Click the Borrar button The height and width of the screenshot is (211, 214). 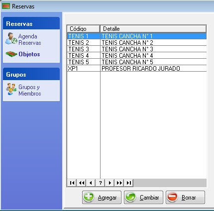coord(185,197)
